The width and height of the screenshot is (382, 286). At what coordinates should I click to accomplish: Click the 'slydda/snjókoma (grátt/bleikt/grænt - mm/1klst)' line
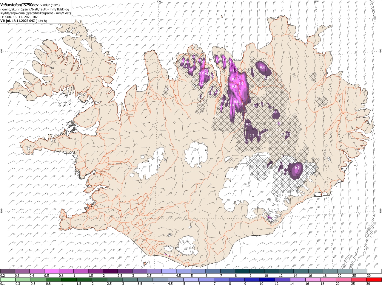click(x=36, y=13)
